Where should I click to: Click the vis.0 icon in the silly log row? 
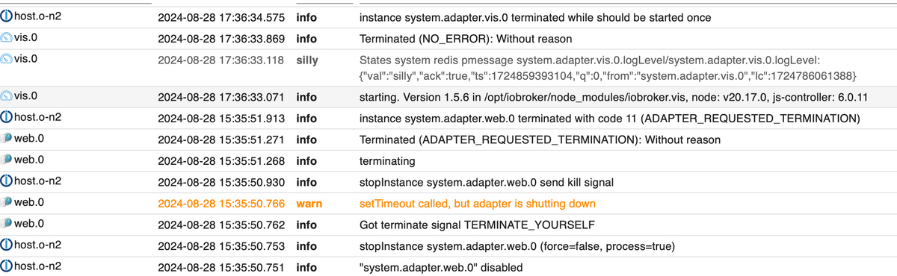point(7,58)
